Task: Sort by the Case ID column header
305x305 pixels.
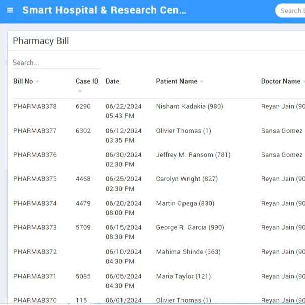Action: (87, 81)
